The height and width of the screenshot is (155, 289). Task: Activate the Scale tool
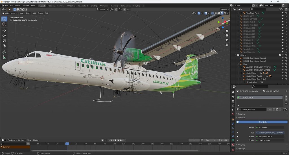click(x=4, y=41)
